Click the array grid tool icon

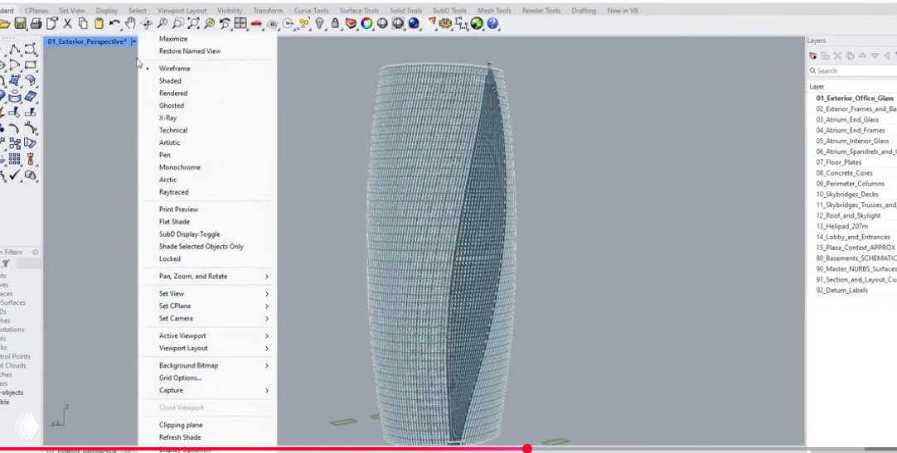click(15, 159)
